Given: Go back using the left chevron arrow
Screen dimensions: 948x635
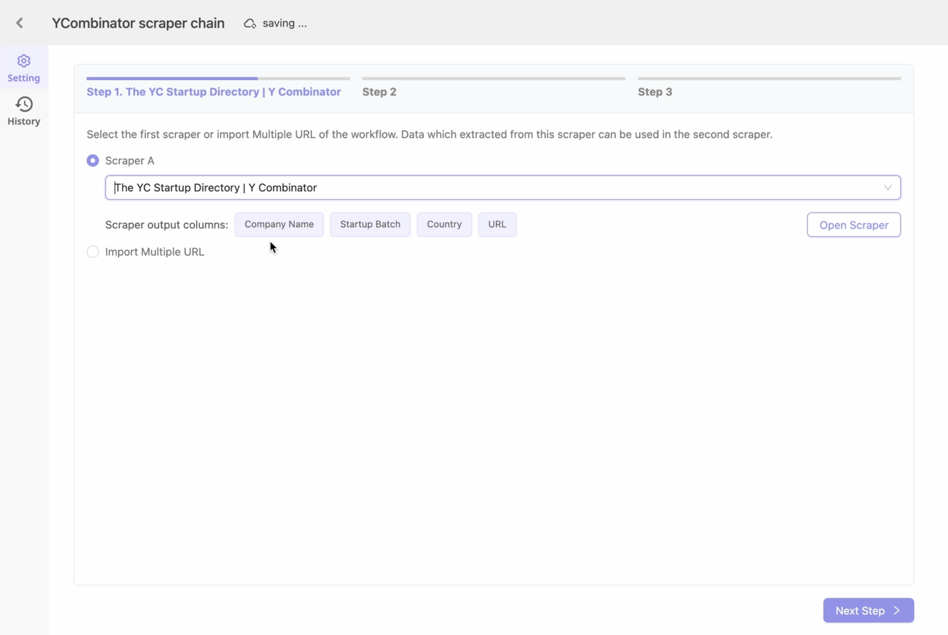Looking at the screenshot, I should [20, 23].
